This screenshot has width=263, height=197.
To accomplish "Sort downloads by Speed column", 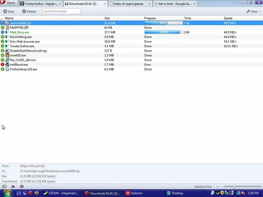I will click(228, 18).
